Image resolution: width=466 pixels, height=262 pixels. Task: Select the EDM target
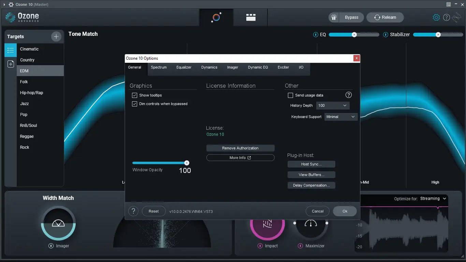click(40, 71)
